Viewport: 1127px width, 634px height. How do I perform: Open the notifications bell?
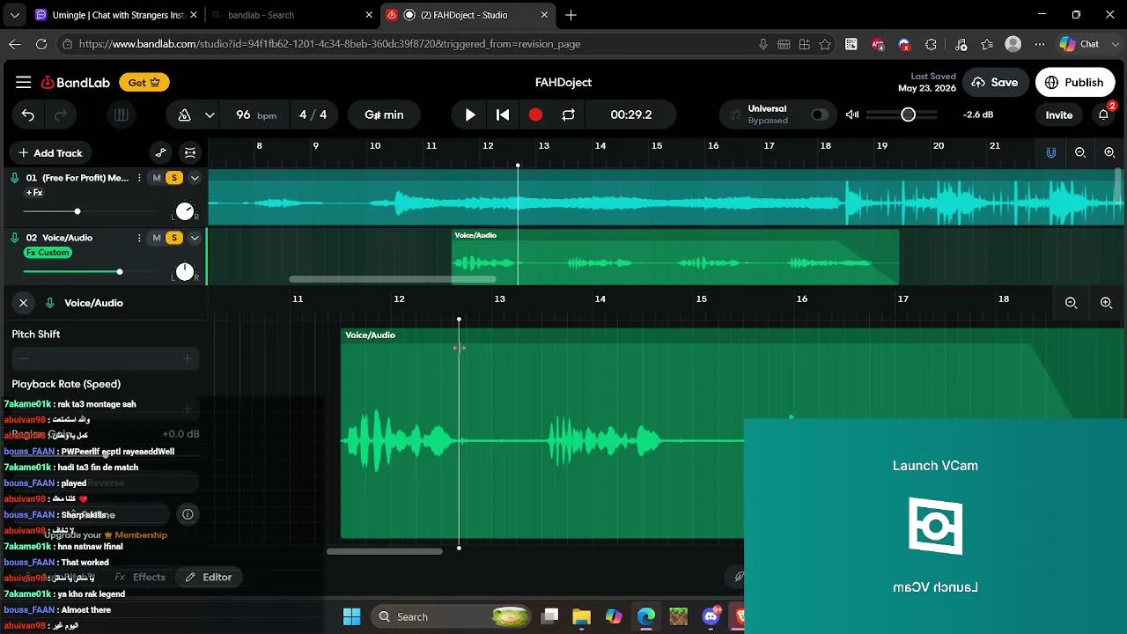click(x=1103, y=114)
